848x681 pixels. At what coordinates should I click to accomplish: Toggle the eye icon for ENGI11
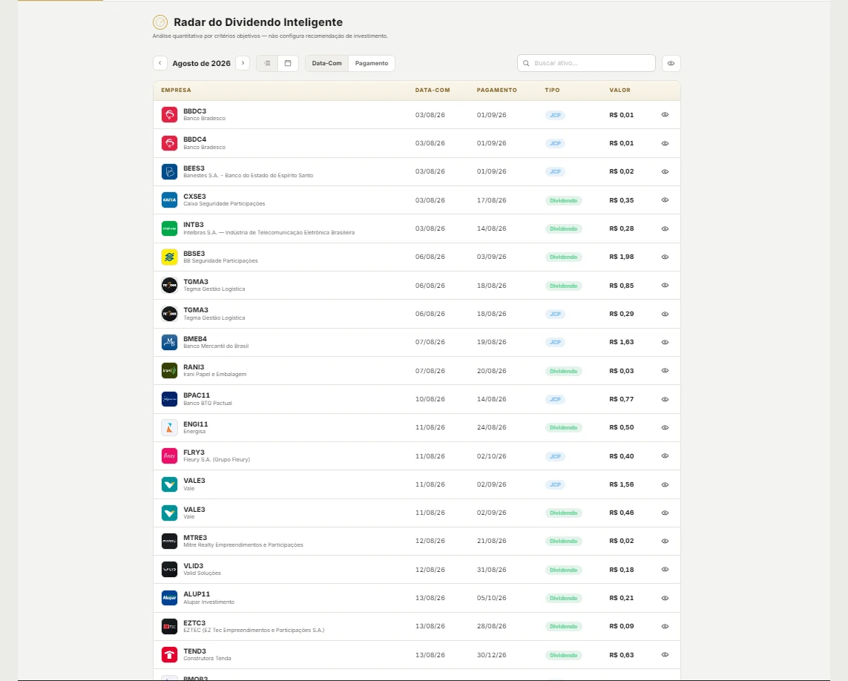(x=665, y=427)
